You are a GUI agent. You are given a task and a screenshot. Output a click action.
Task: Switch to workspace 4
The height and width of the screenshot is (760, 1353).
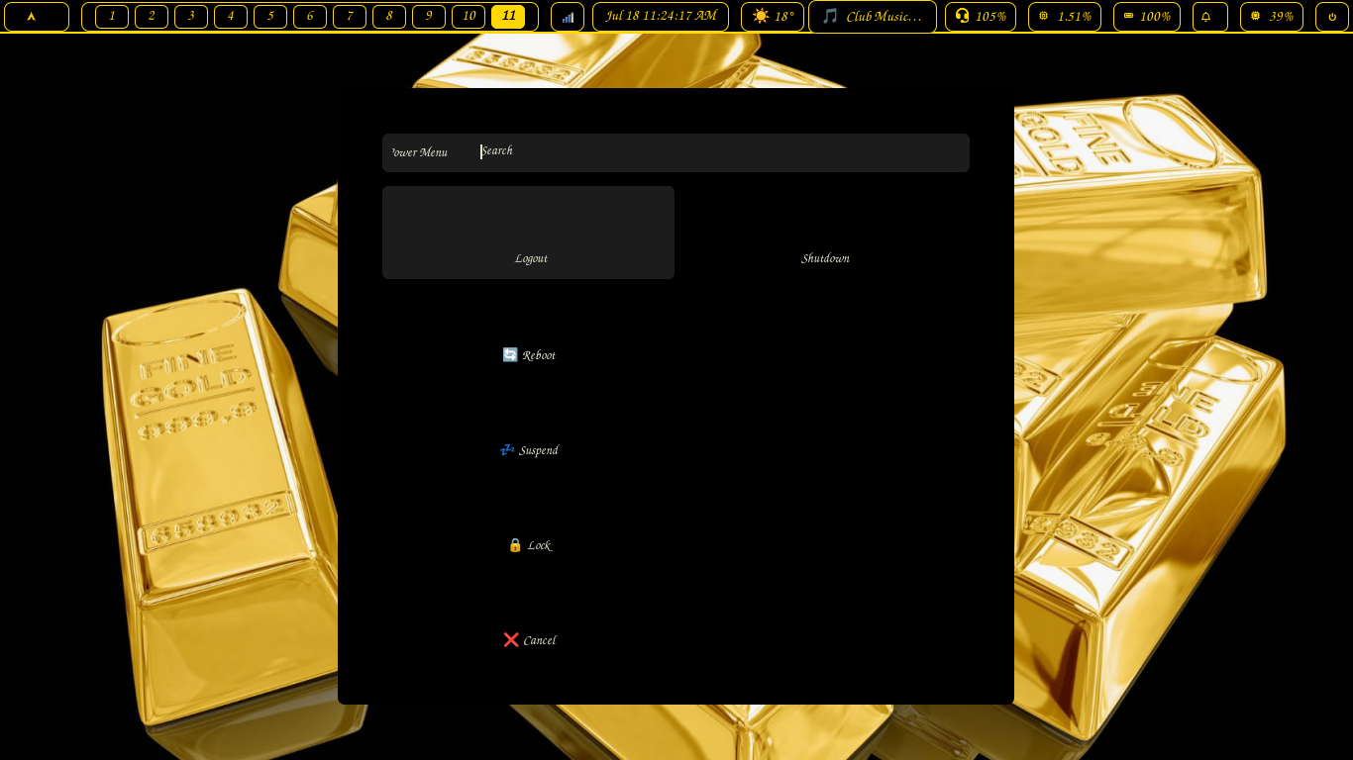click(x=231, y=17)
